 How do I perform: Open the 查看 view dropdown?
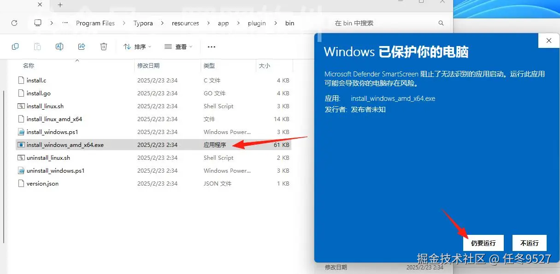pos(178,47)
